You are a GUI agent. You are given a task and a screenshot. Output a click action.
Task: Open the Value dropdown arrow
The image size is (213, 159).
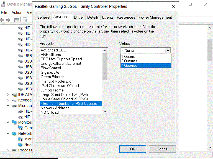[x=168, y=51]
